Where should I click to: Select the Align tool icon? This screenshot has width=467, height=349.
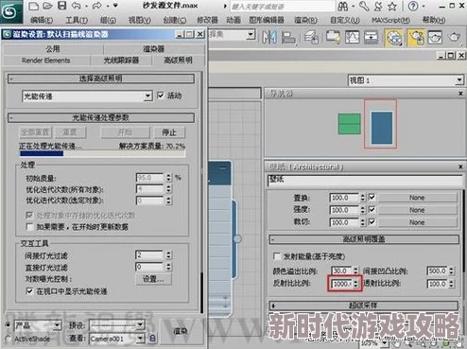pyautogui.click(x=288, y=38)
